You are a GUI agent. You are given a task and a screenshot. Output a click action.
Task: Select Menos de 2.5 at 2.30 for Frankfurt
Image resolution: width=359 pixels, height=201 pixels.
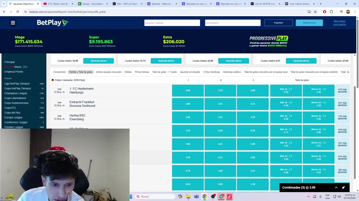point(319,104)
